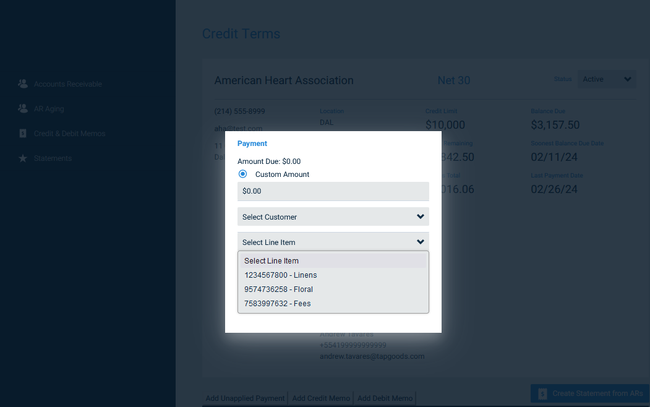Go to AR Aging page
This screenshot has height=407, width=650.
click(x=49, y=109)
